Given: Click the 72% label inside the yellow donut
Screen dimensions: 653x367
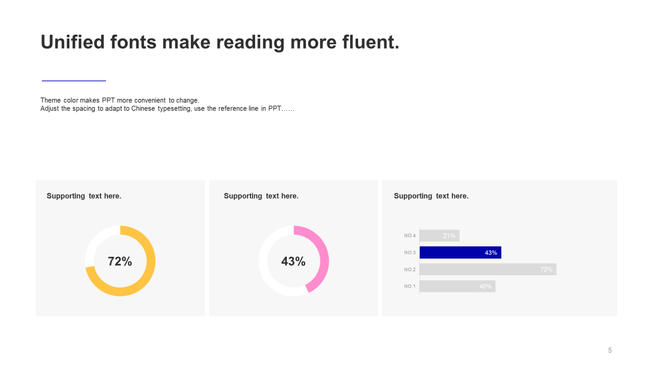Looking at the screenshot, I should [x=120, y=261].
